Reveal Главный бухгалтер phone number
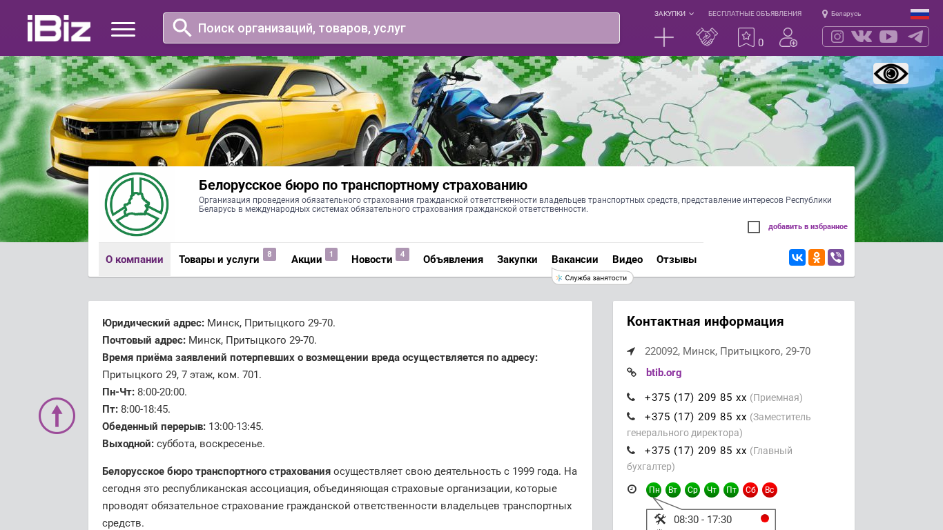The width and height of the screenshot is (943, 530). click(x=696, y=451)
